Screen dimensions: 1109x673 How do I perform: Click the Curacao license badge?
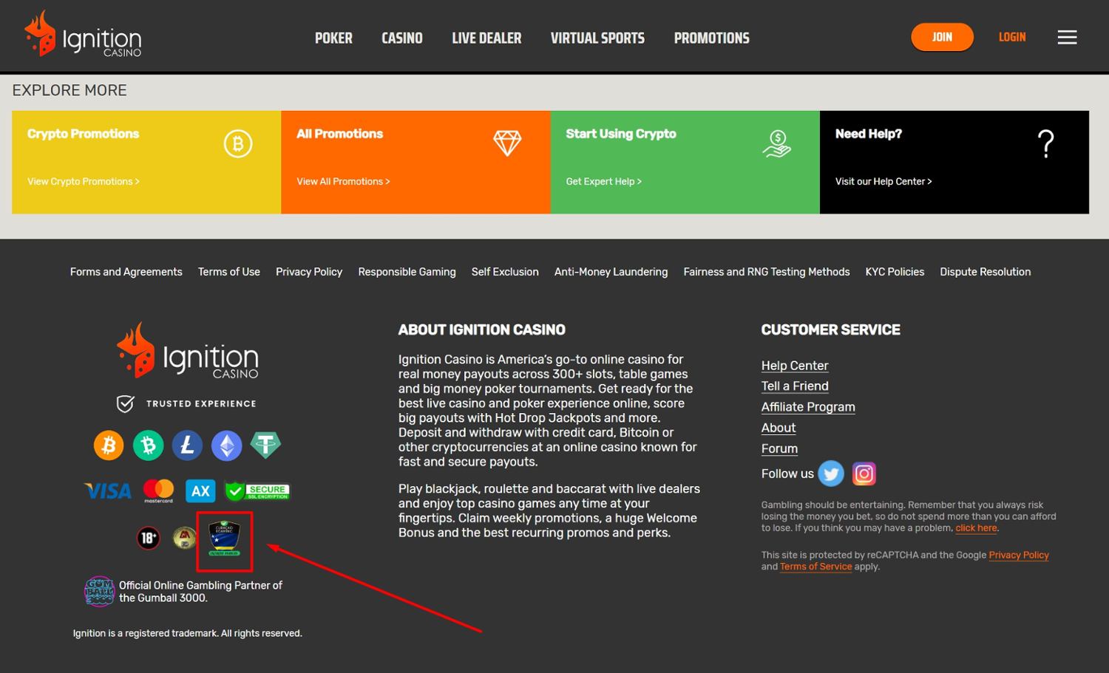224,539
